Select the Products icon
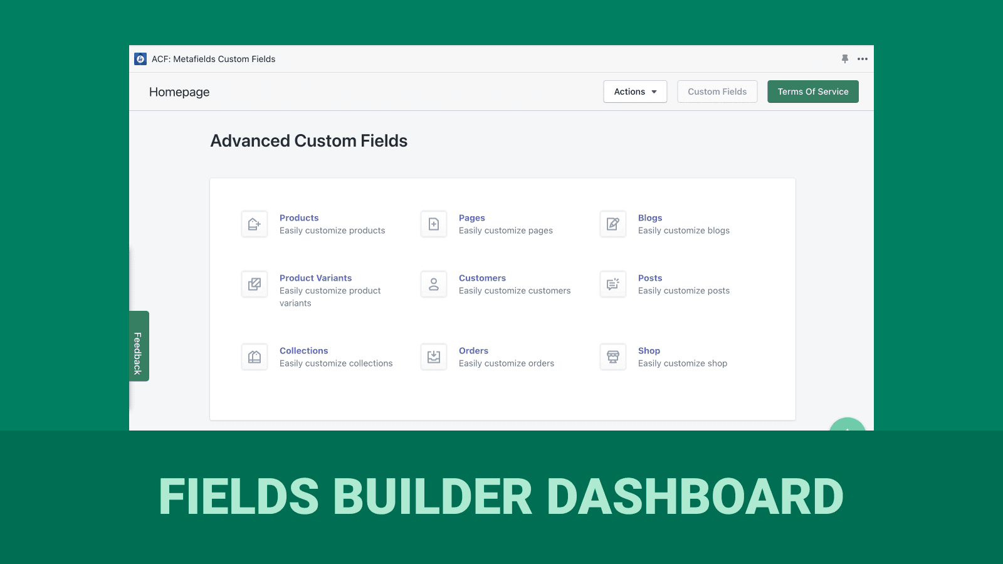Screen dimensions: 1003x564 (254, 224)
